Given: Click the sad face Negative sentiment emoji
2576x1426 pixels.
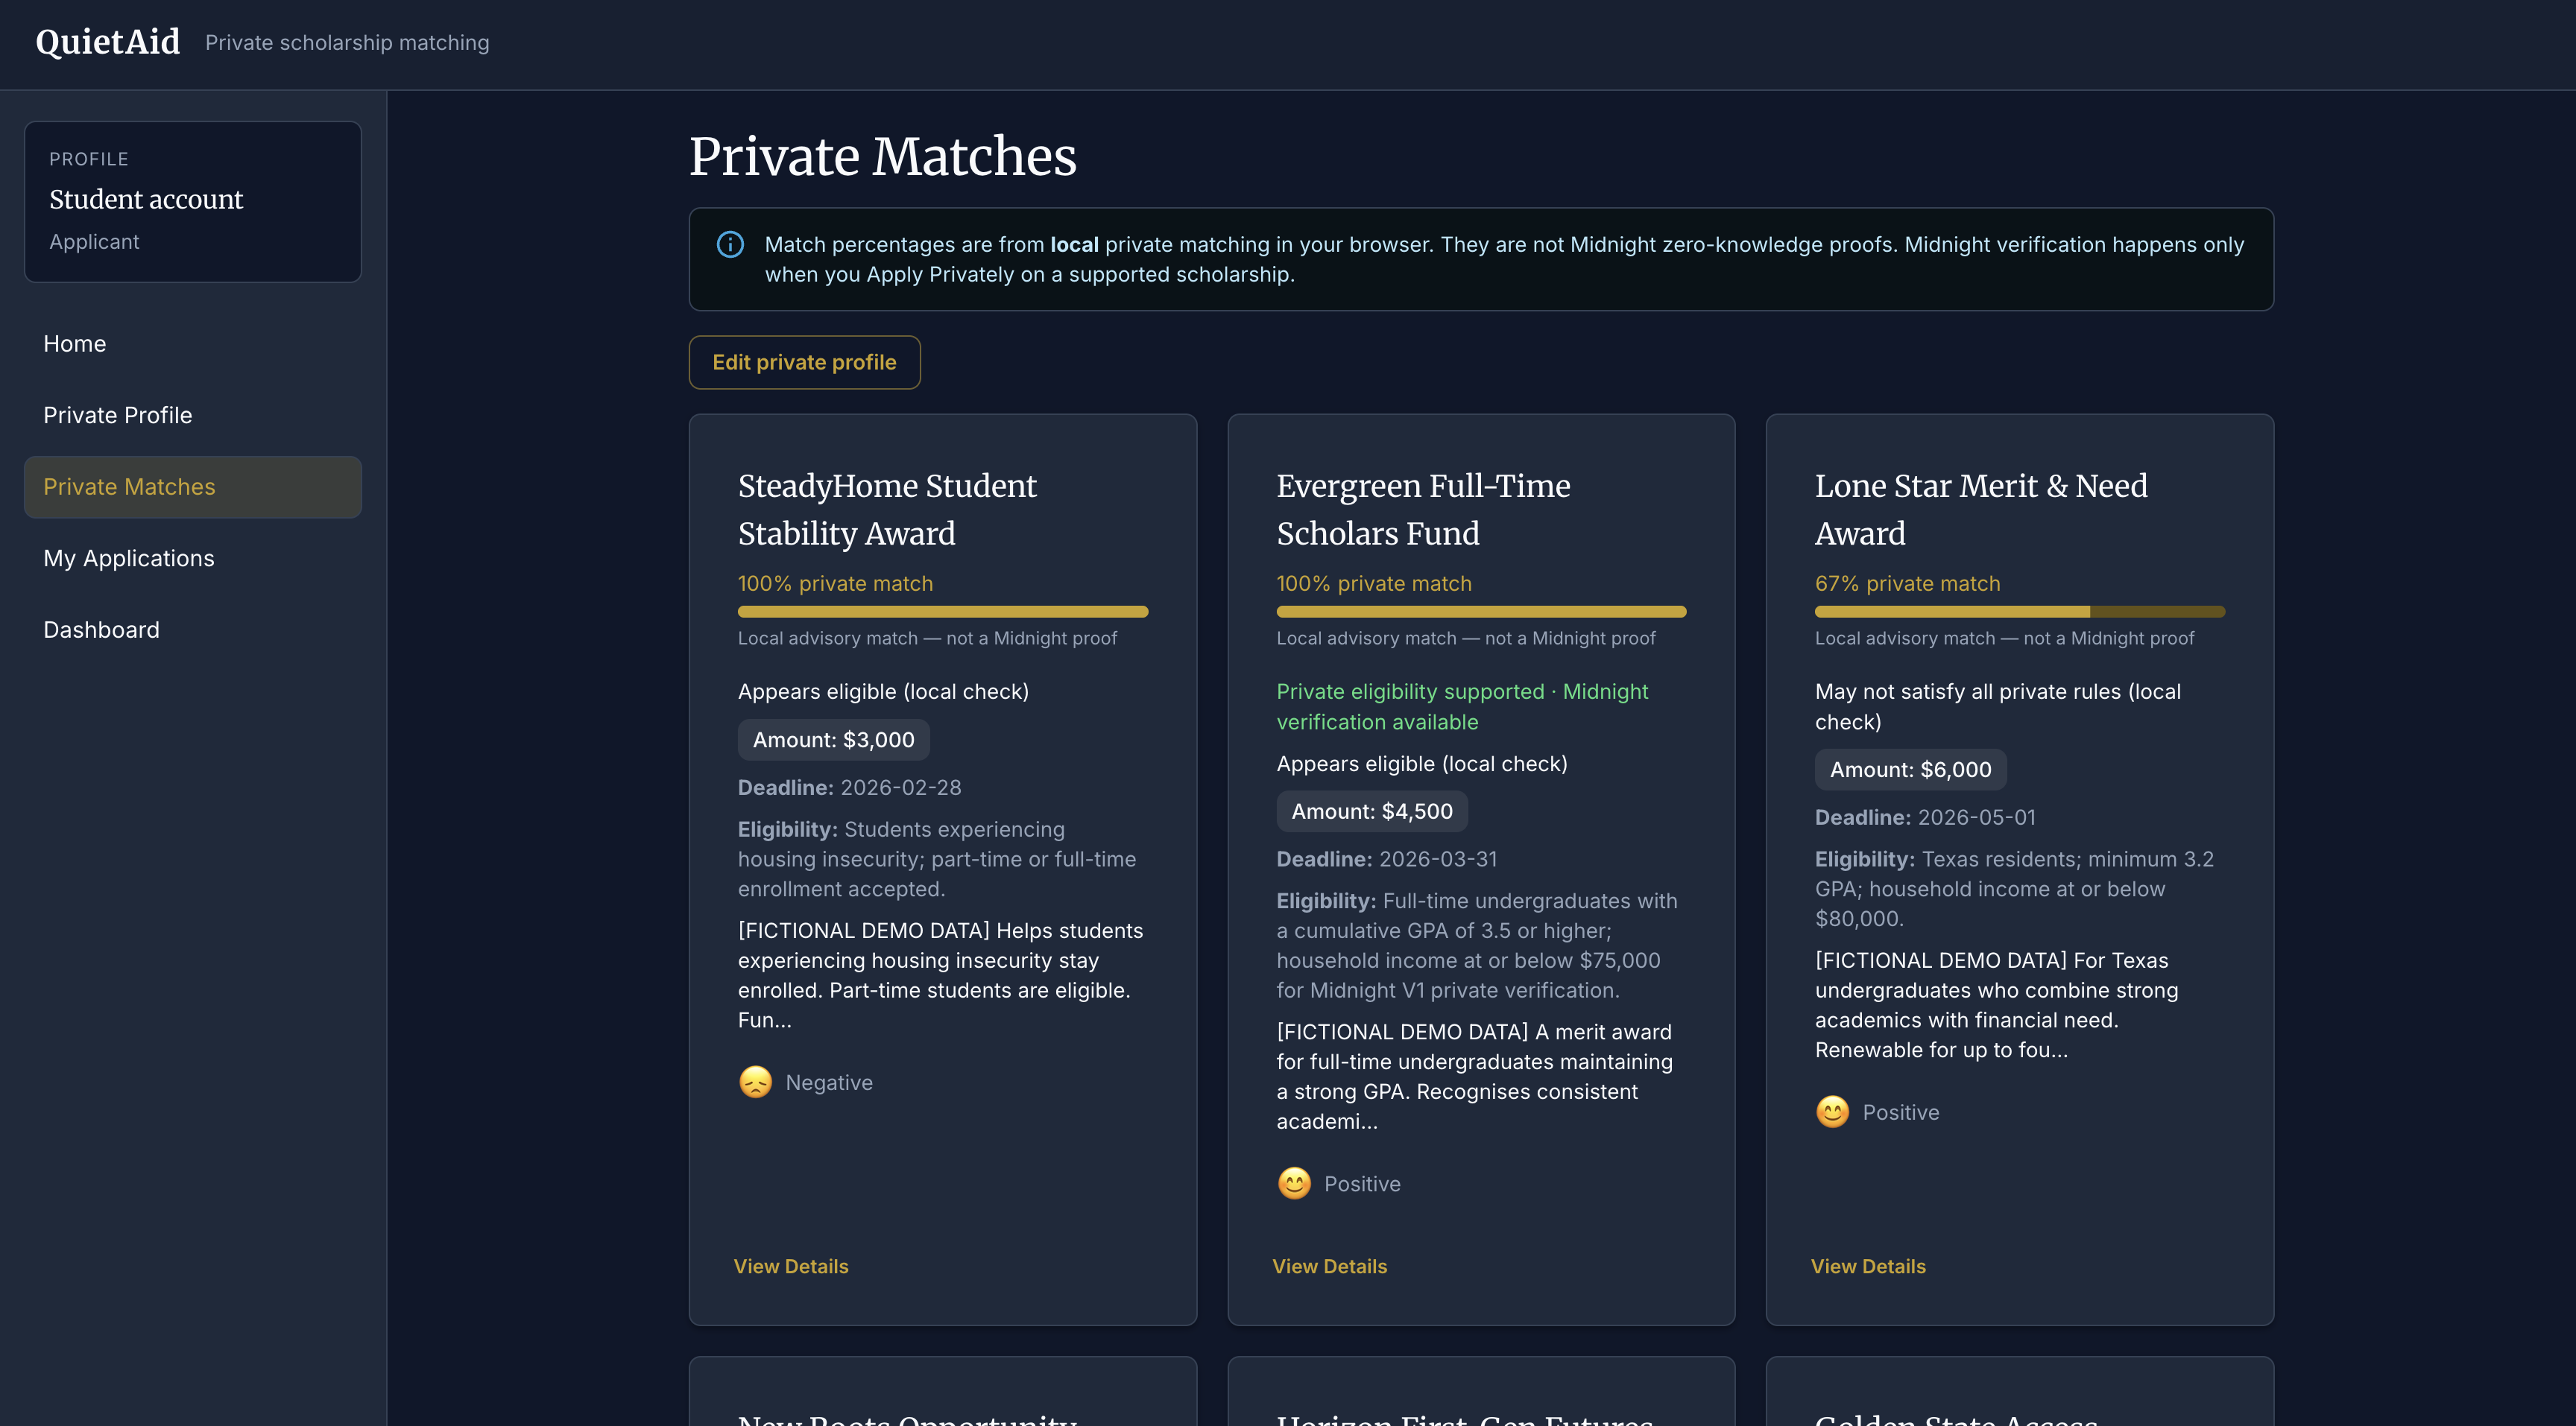Looking at the screenshot, I should pos(755,1083).
